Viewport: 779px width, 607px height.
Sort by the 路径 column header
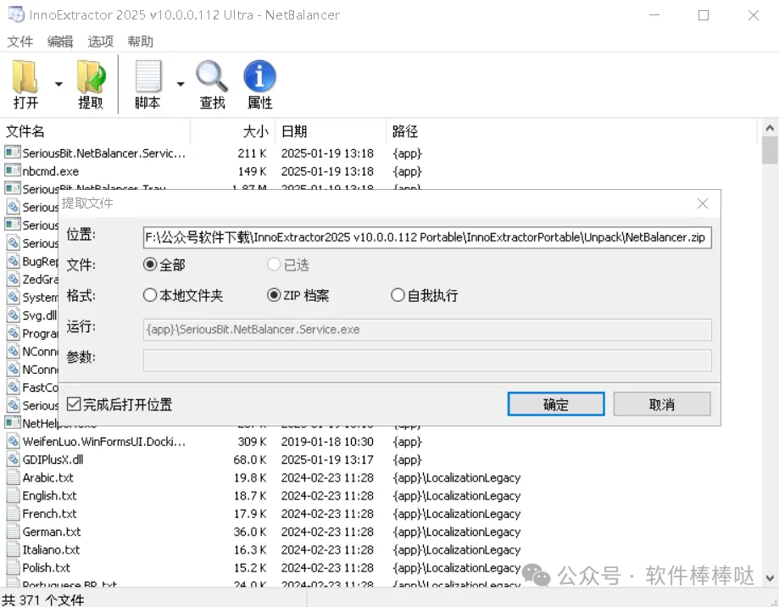571,131
